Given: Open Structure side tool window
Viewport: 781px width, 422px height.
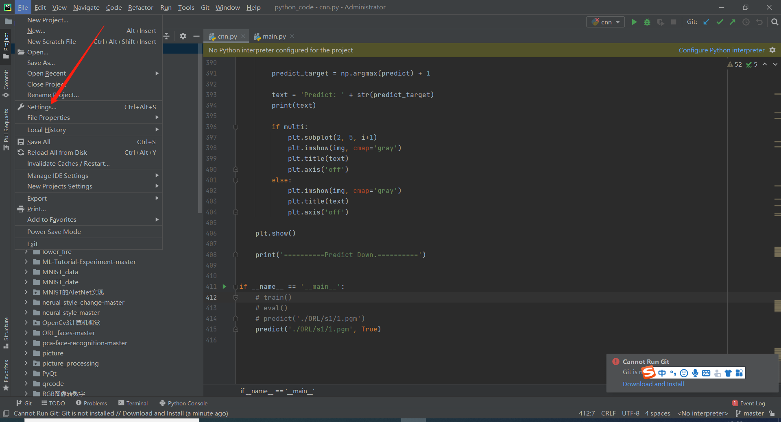Looking at the screenshot, I should pyautogui.click(x=6, y=333).
